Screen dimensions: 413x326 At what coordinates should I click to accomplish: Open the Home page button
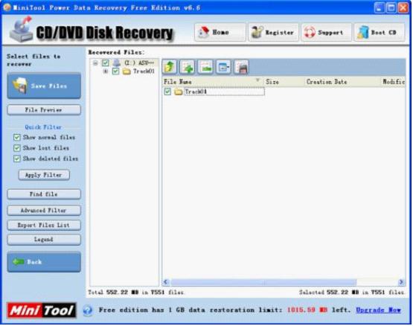[x=220, y=32]
